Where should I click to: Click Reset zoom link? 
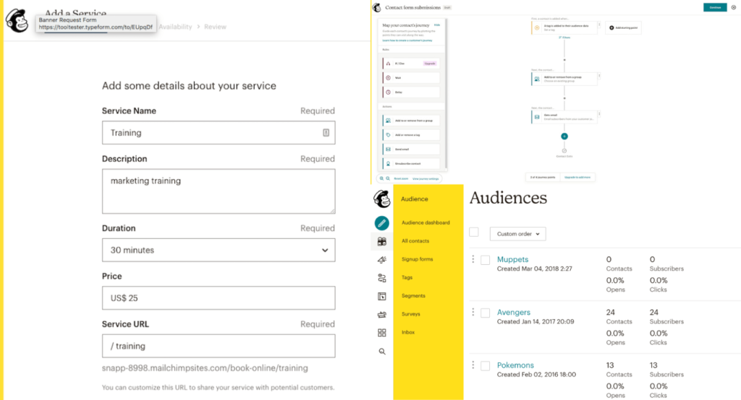(x=401, y=179)
